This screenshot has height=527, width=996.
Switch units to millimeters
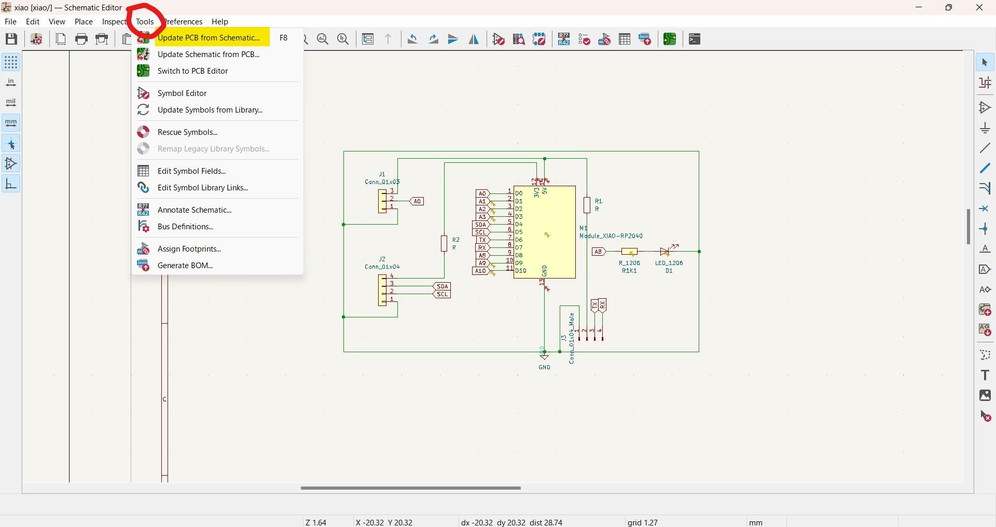pyautogui.click(x=11, y=123)
